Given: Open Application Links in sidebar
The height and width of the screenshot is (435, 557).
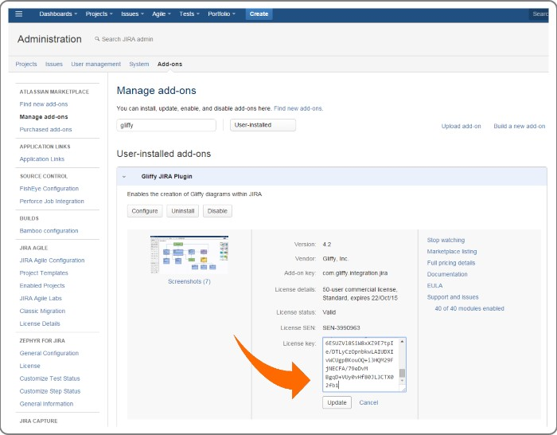Looking at the screenshot, I should coord(42,159).
